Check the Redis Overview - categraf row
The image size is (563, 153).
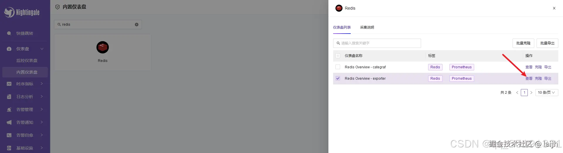[338, 67]
